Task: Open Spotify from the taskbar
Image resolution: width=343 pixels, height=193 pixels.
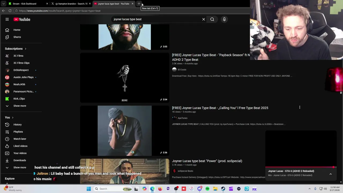Action: pos(207,189)
